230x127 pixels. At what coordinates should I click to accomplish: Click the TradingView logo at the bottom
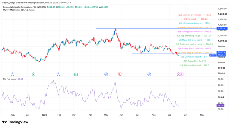(15, 122)
